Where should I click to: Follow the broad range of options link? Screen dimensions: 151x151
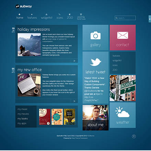click(55, 40)
